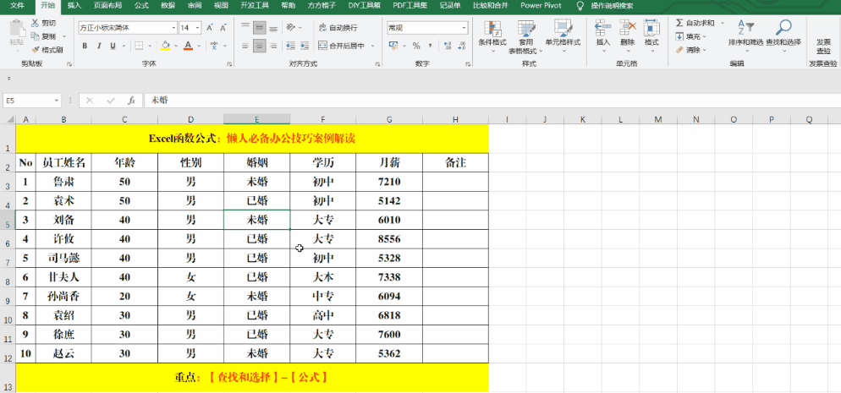
Task: Click the Increase Font Size icon
Action: [210, 28]
